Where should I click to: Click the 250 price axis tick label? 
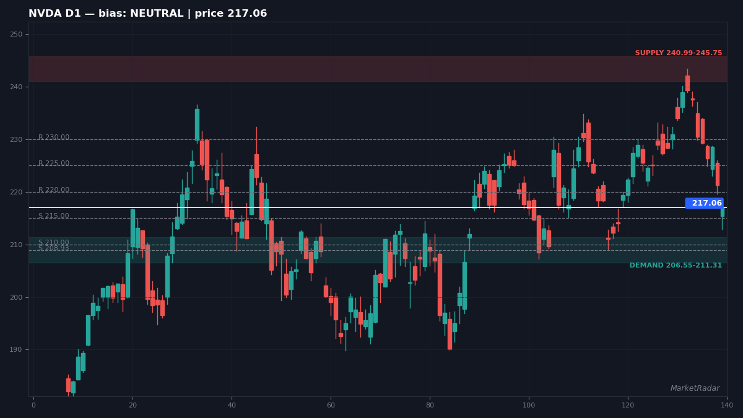click(x=17, y=35)
